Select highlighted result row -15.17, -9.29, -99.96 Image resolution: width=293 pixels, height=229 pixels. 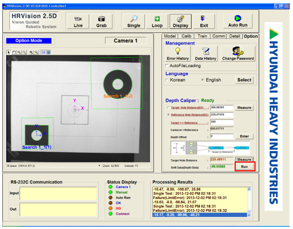click(x=200, y=215)
